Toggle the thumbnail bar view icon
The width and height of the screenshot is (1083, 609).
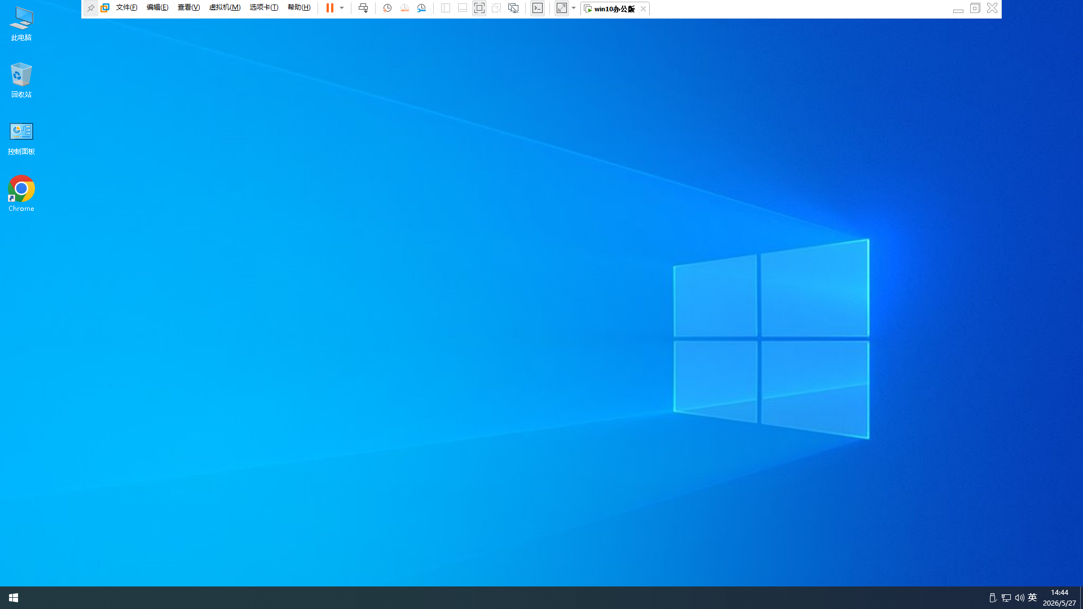463,8
